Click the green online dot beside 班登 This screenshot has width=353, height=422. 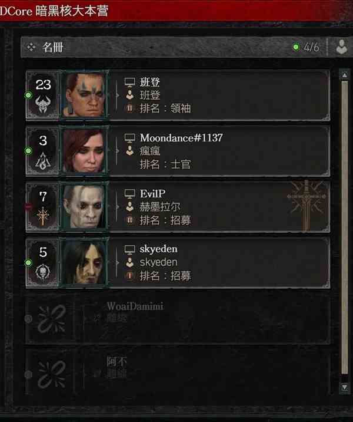pyautogui.click(x=28, y=95)
